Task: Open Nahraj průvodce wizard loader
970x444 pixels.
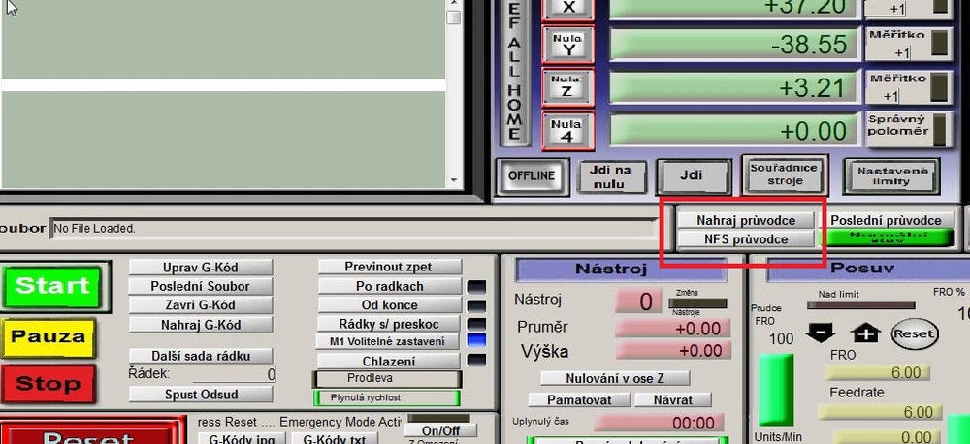Action: [x=745, y=220]
